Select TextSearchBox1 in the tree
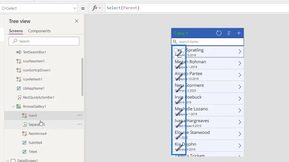The height and width of the screenshot is (162, 289). 34,52
